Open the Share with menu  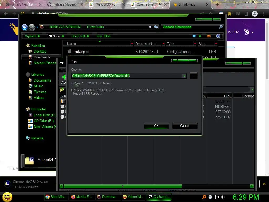click(80, 36)
